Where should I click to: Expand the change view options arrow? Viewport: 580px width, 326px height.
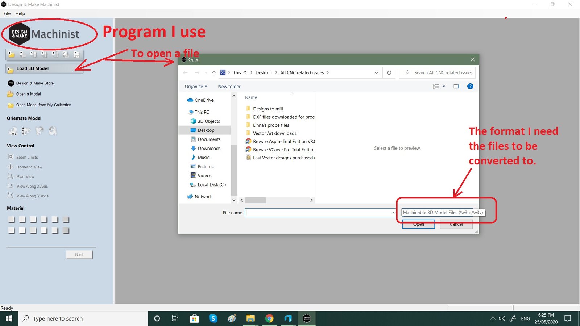point(444,87)
